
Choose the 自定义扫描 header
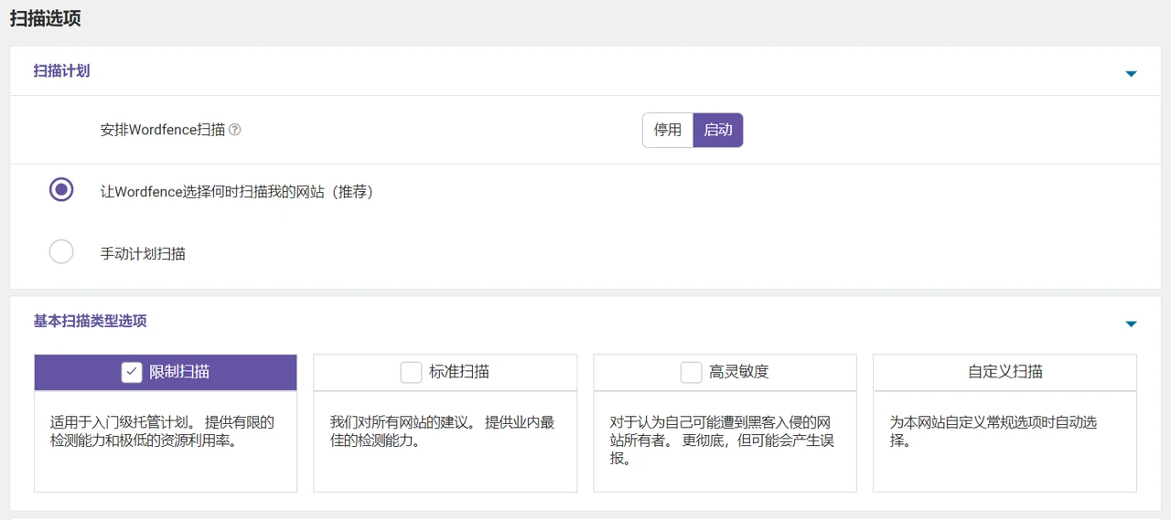(x=1004, y=372)
